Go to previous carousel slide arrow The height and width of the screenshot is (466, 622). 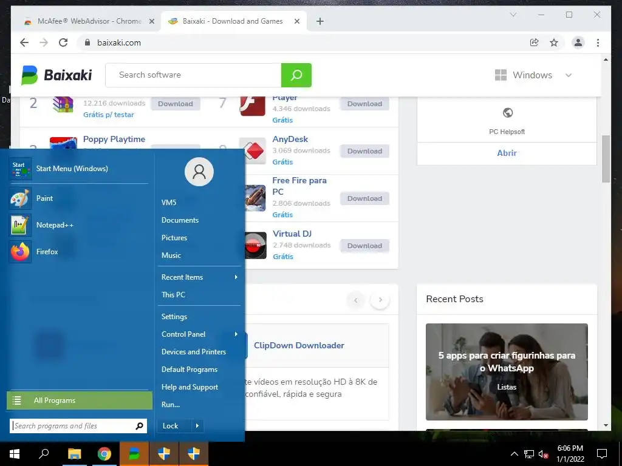click(356, 300)
